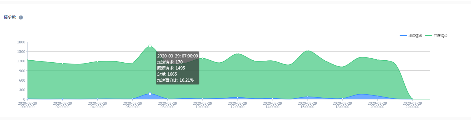Toggle the 回源请求 legend label
This screenshot has width=471, height=123.
440,36
